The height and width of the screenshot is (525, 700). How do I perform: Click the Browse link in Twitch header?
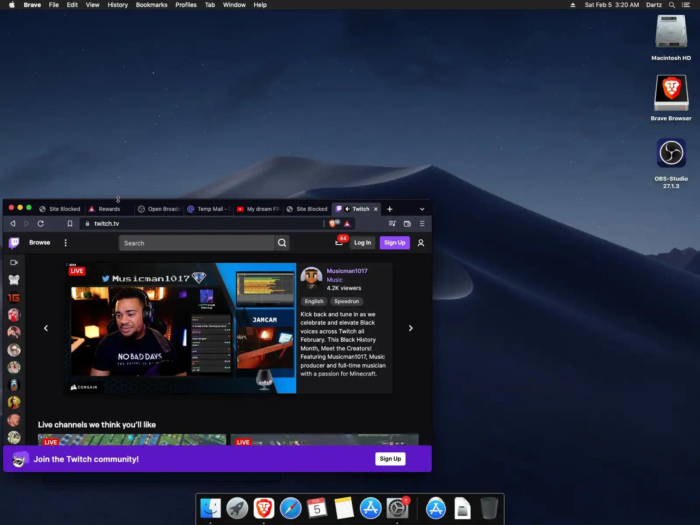point(40,242)
